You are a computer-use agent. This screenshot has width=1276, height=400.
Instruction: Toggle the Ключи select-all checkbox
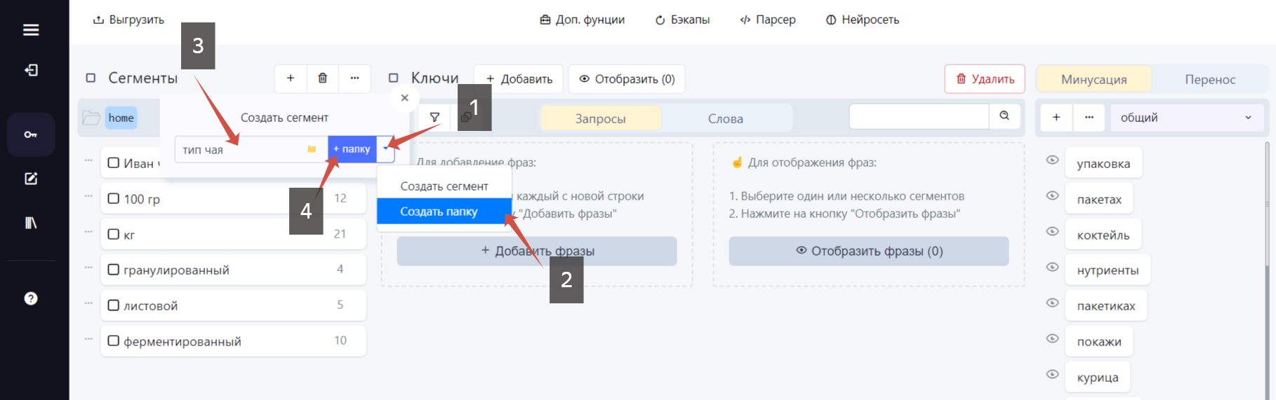click(x=394, y=78)
